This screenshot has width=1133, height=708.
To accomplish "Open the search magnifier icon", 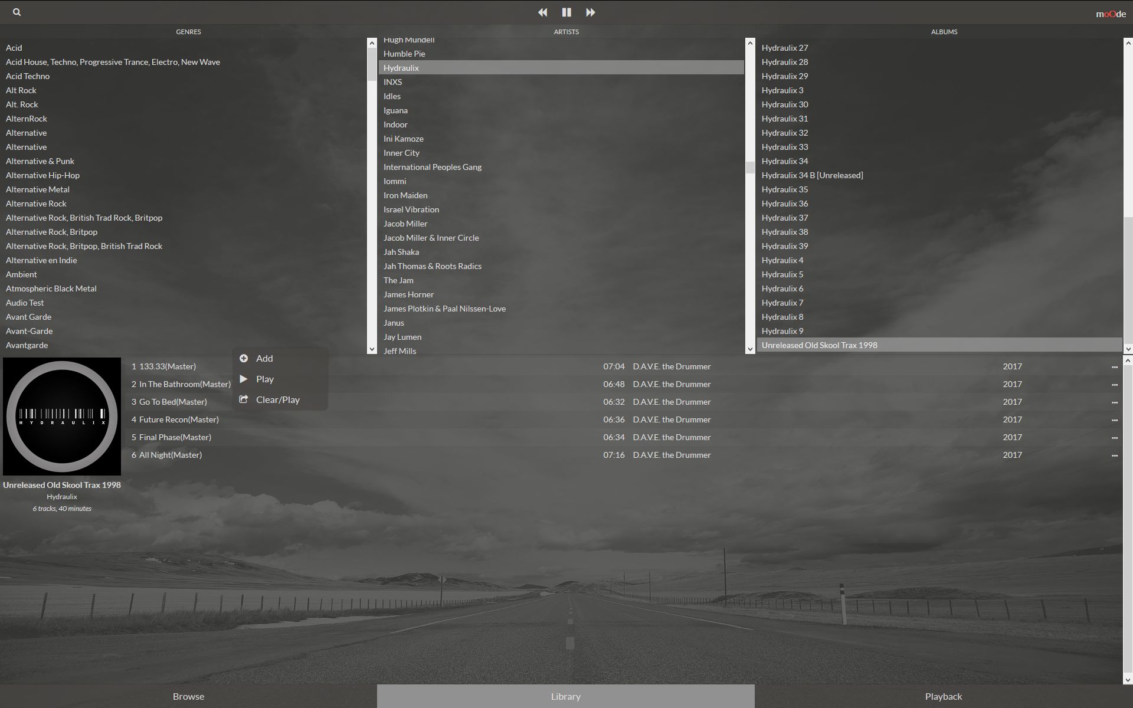I will pyautogui.click(x=17, y=12).
